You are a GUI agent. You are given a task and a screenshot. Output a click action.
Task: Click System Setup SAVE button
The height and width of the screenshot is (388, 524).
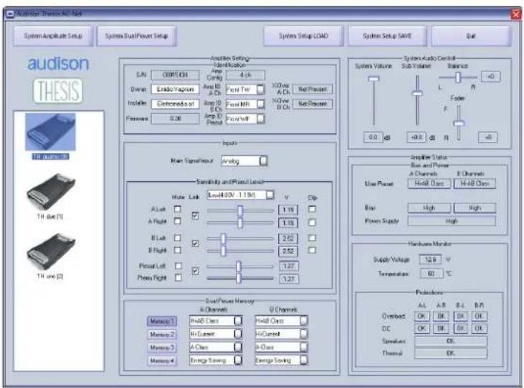pos(387,36)
